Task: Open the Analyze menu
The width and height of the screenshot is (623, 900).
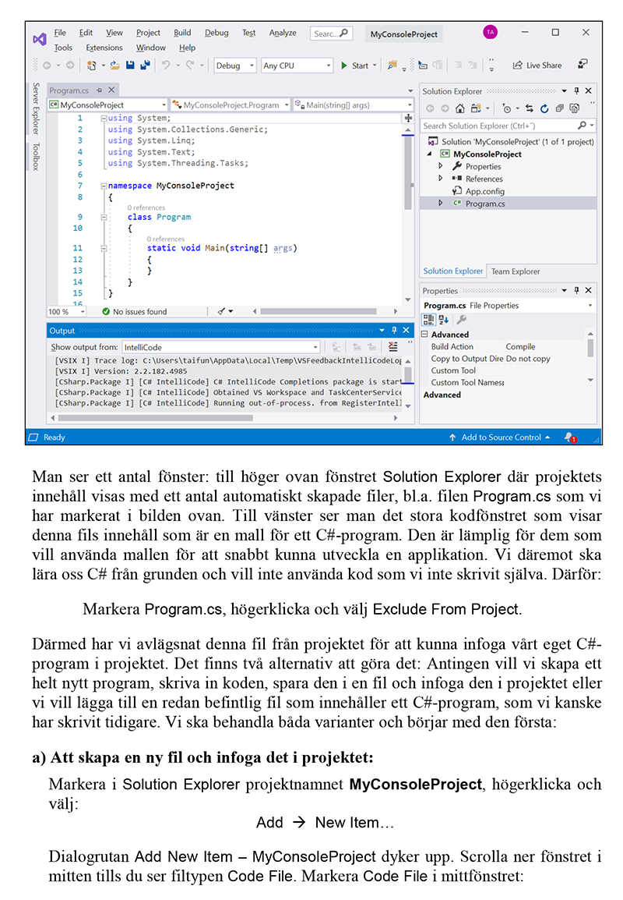Action: tap(283, 33)
